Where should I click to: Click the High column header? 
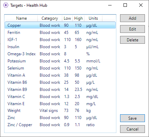click(x=78, y=18)
